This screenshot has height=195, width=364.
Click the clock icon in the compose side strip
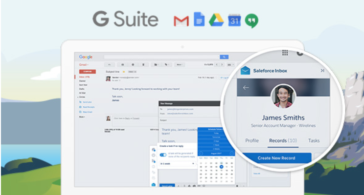point(154,155)
